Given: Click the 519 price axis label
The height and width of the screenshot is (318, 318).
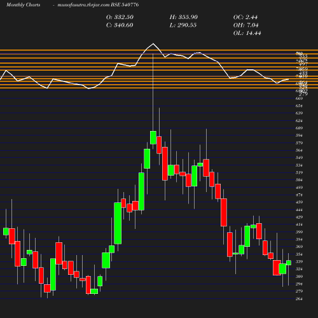Looking at the screenshot, I should tap(299, 172).
